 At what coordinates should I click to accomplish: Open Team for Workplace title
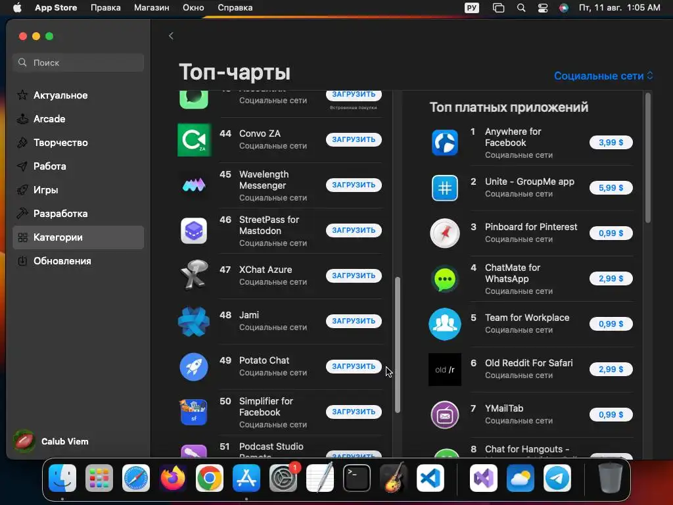(x=527, y=318)
